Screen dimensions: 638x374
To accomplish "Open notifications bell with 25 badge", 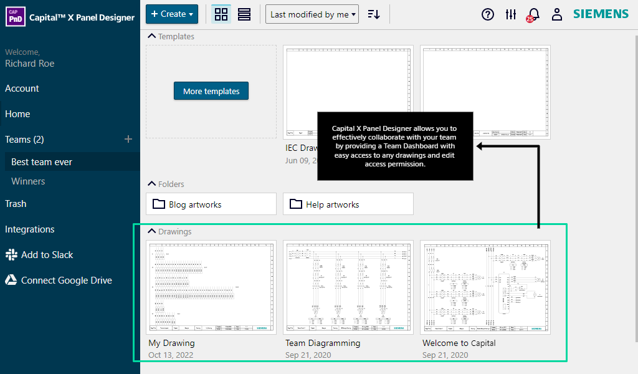I will click(x=533, y=15).
